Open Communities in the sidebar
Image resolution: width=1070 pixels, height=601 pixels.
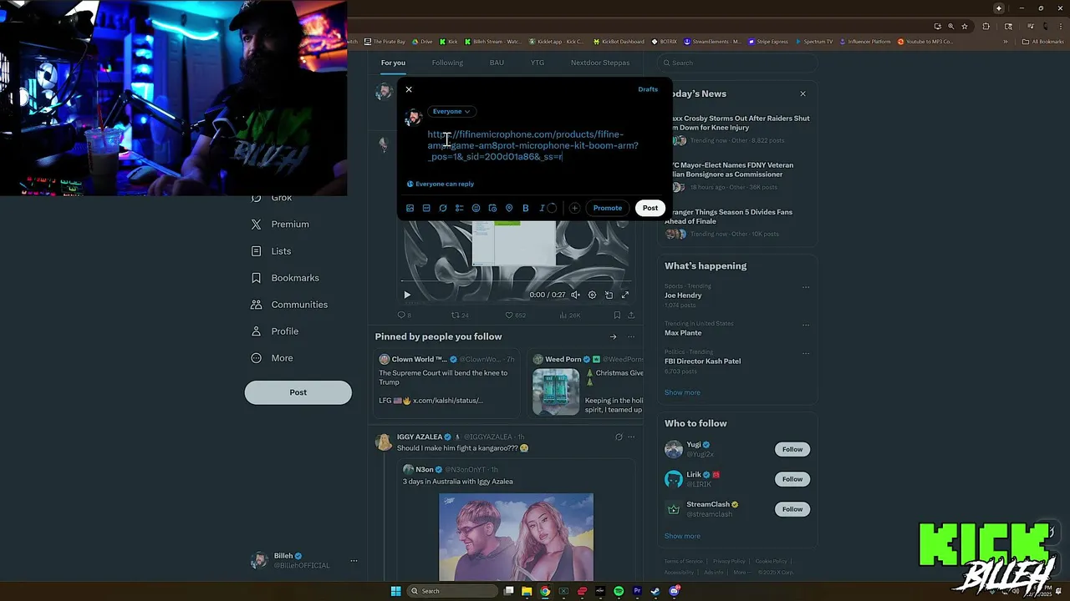pos(289,305)
